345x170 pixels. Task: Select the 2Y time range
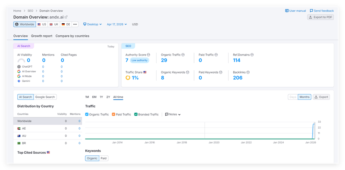108,97
